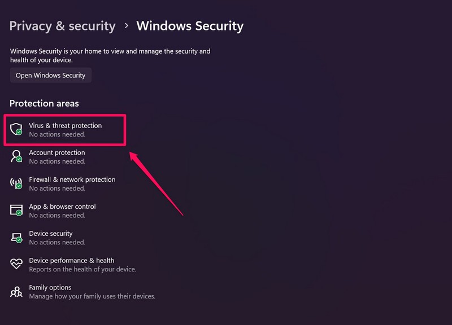The height and width of the screenshot is (325, 452).
Task: Click the Firewall & network protection icon
Action: coord(16,183)
